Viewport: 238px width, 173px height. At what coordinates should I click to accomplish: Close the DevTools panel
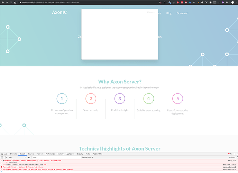coord(237,154)
